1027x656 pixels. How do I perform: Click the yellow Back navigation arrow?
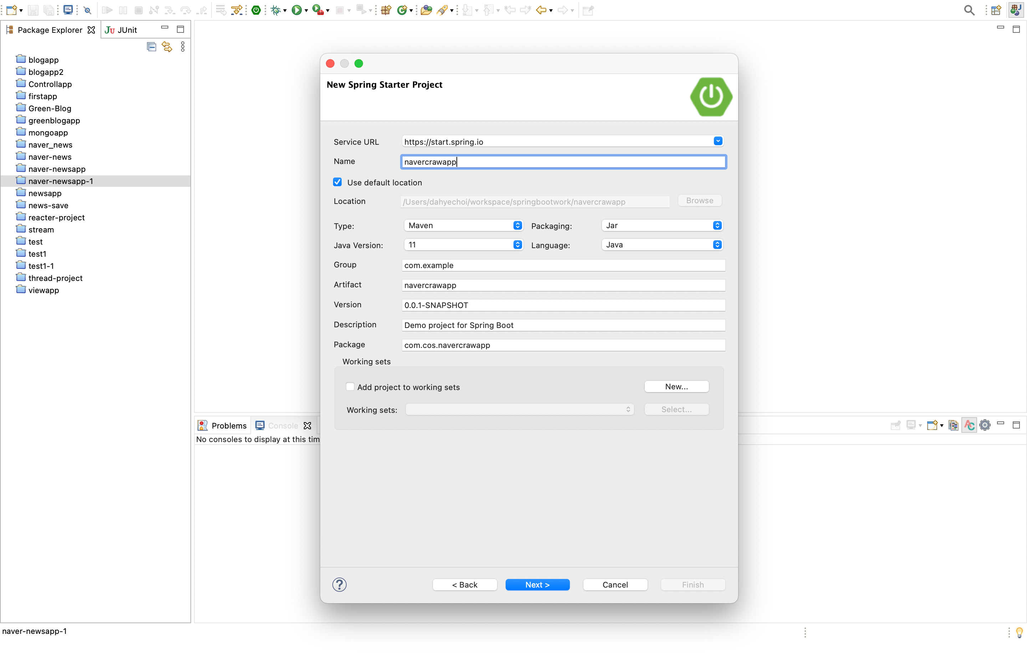tap(541, 10)
